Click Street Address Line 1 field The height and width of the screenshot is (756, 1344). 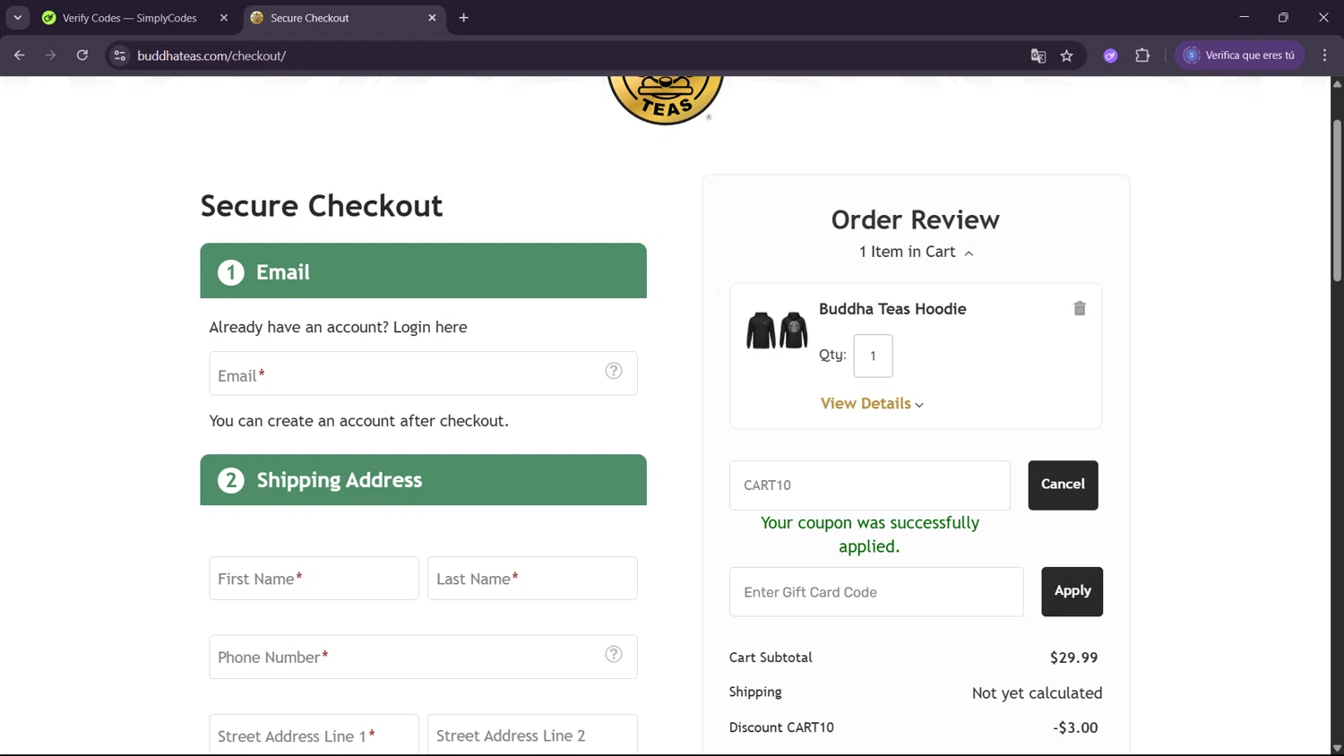[314, 735]
